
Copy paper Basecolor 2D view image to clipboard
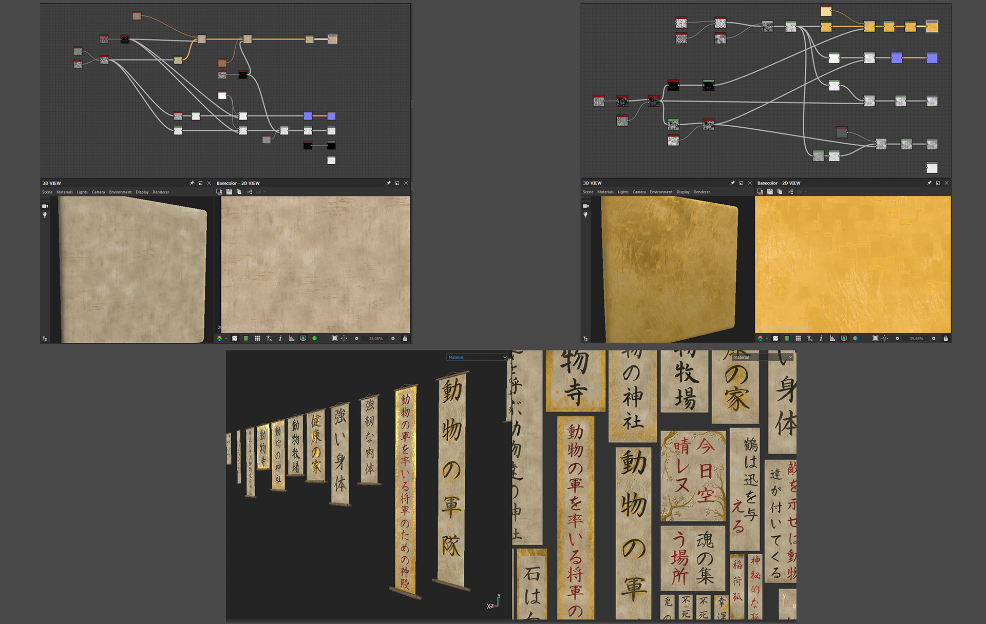coord(239,192)
